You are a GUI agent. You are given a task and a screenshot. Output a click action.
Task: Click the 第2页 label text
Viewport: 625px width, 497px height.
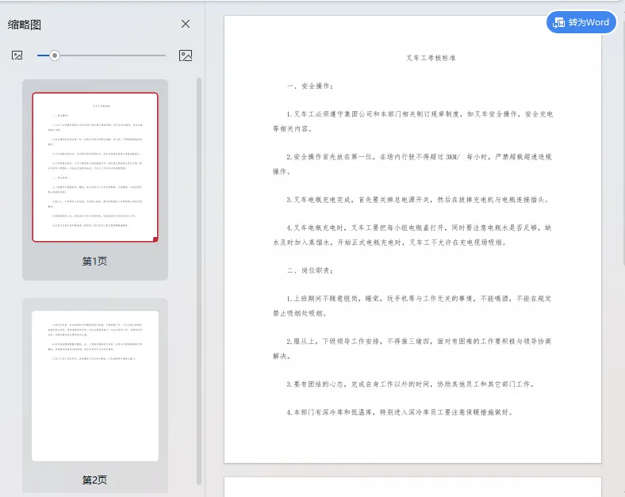pyautogui.click(x=94, y=480)
